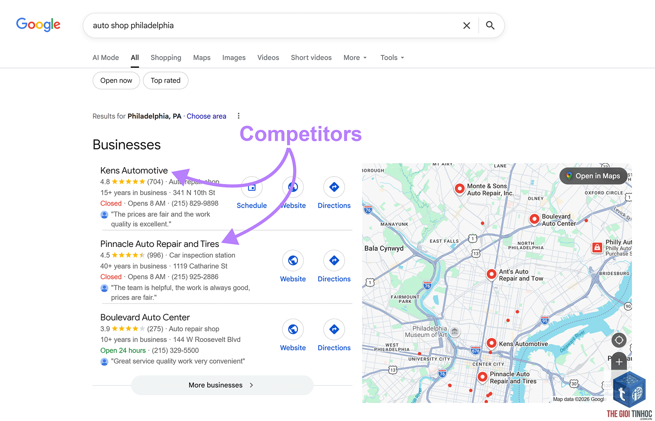655x421 pixels.
Task: Switch to the Shopping tab
Action: [166, 58]
